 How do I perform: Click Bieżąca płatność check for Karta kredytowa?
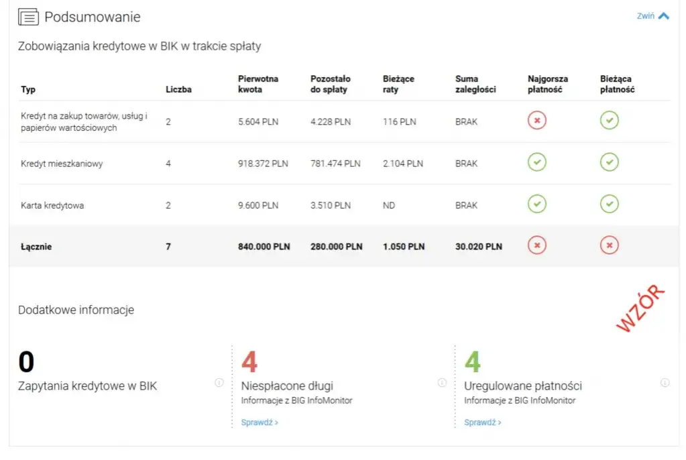[x=609, y=204]
